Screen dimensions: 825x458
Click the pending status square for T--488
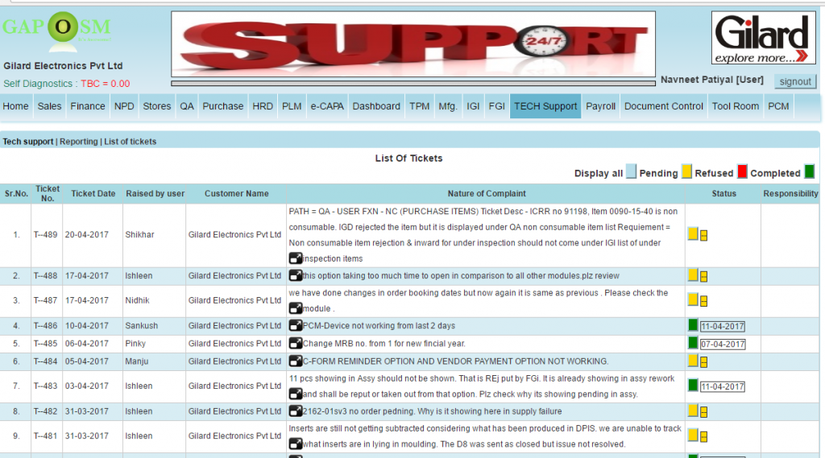pos(693,275)
